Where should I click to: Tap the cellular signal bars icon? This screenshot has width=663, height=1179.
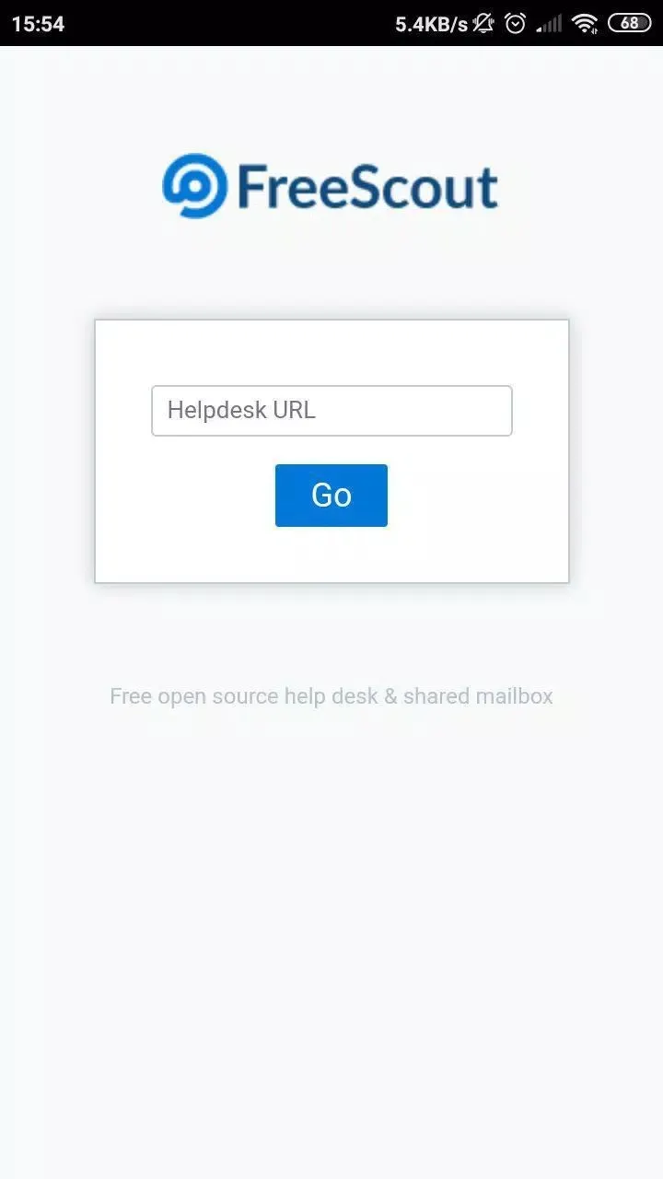550,24
